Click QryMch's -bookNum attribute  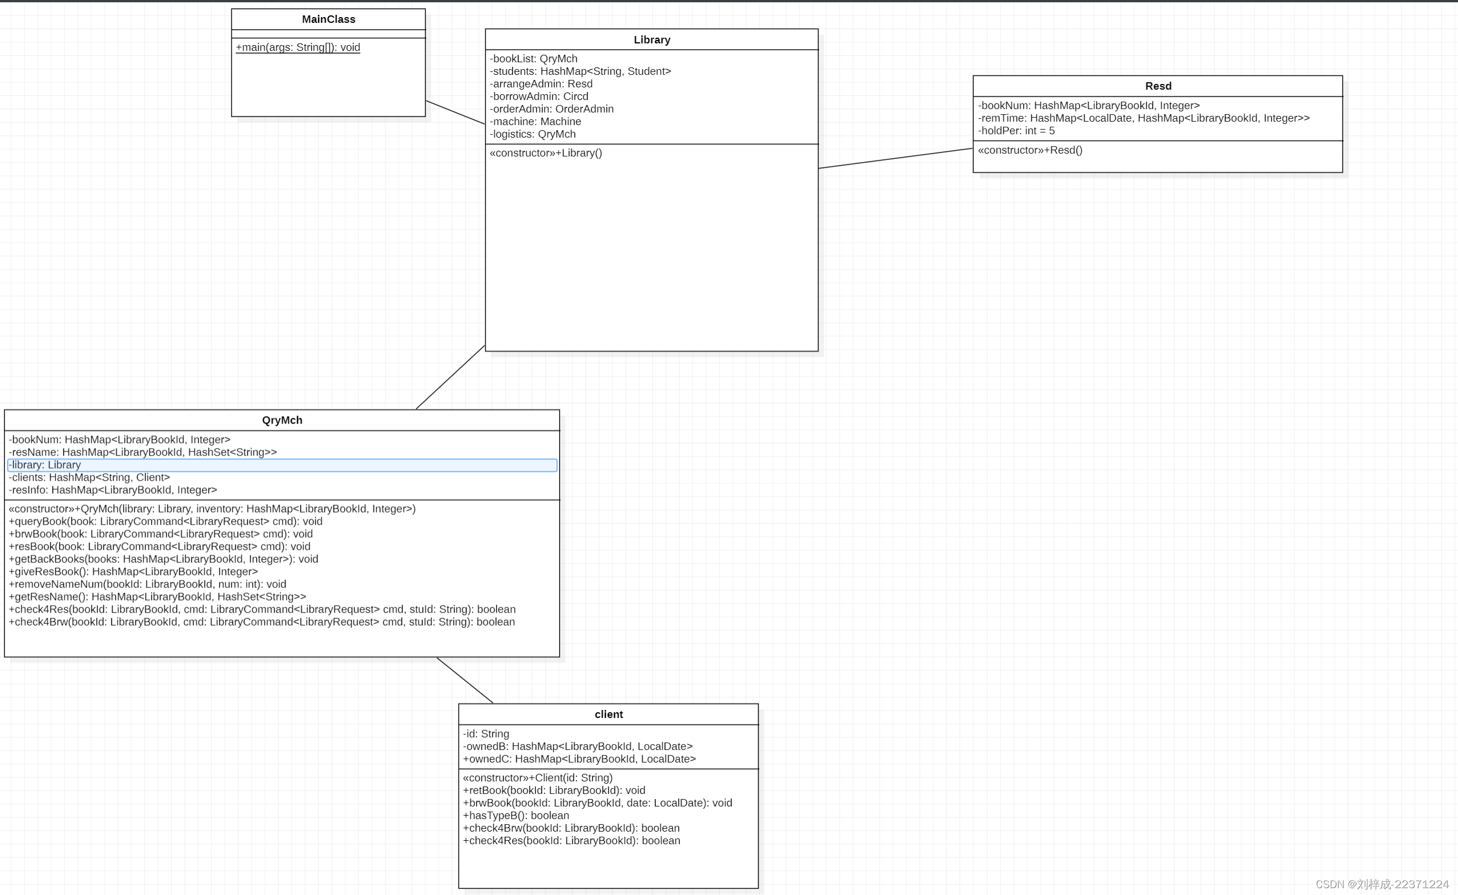pos(119,440)
